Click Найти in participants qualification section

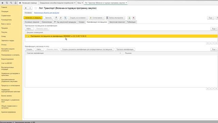click(40, 49)
